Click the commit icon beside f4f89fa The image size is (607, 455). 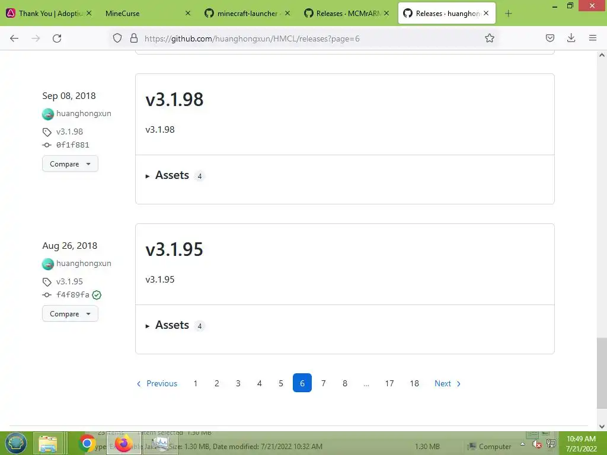(47, 295)
